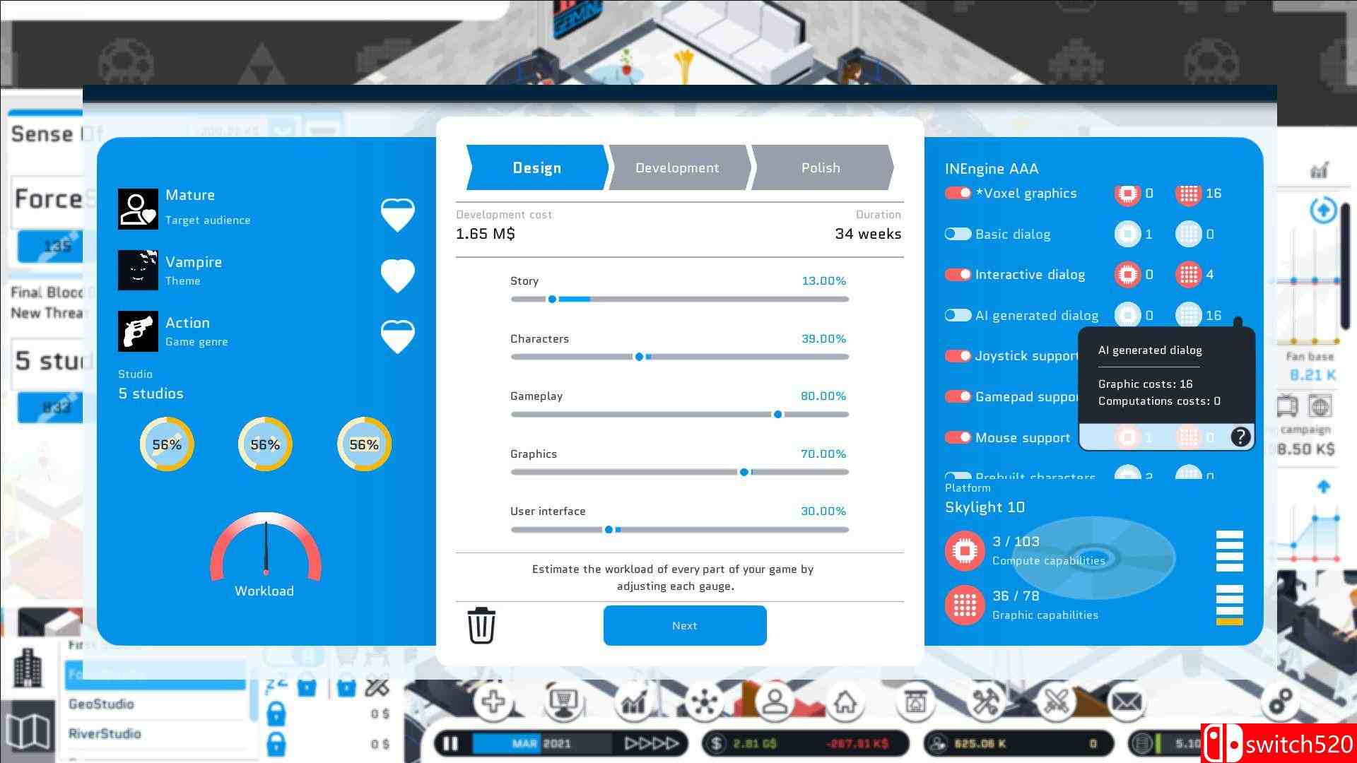
Task: Switch to the Development tab
Action: [678, 167]
